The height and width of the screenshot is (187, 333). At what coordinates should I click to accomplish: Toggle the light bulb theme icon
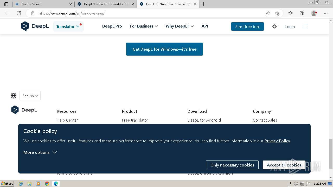point(274,26)
